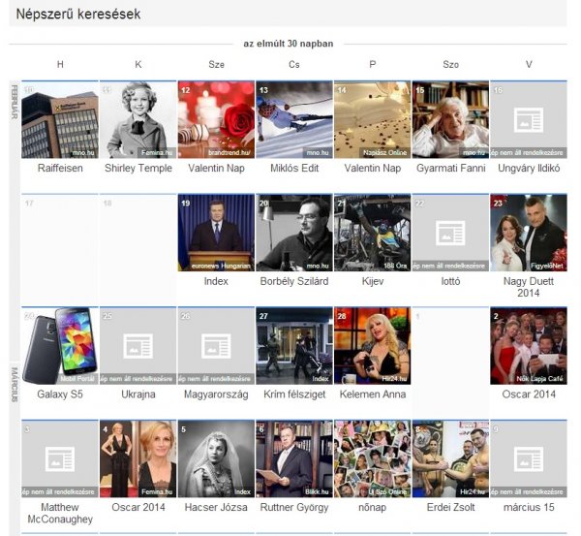
Task: Open the Erdei Zsolt thumbnail
Action: click(450, 458)
